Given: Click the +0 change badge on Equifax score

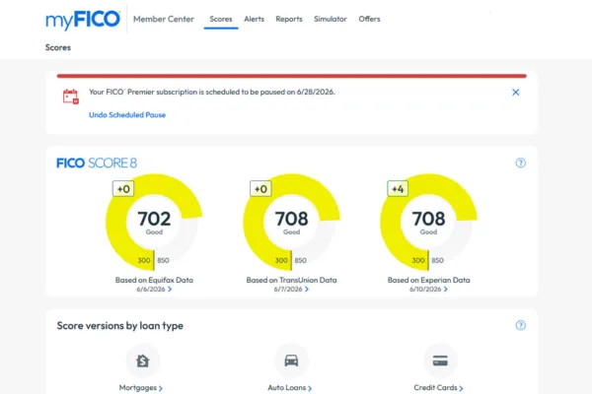Looking at the screenshot, I should tap(123, 188).
